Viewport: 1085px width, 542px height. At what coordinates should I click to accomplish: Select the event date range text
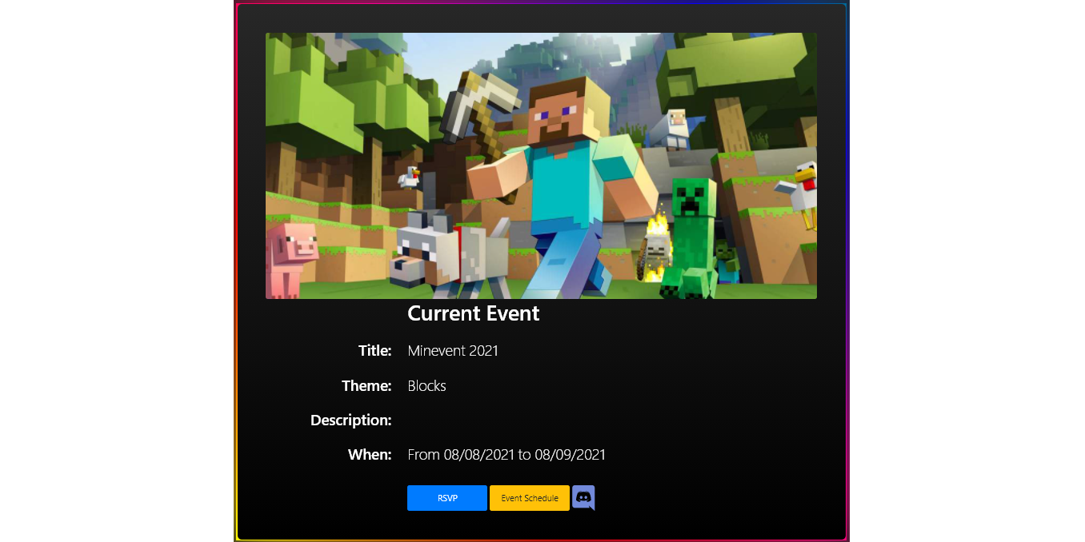(x=506, y=455)
